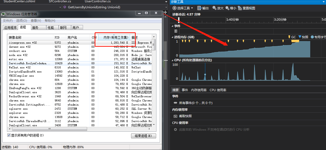
Task: Open the SFController.cs editor tab
Action: (x=60, y=2)
